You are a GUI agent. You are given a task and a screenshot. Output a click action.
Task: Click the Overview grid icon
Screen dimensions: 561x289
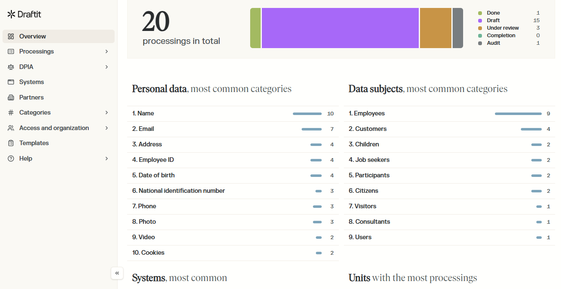pos(11,36)
